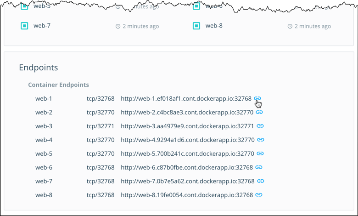Open the web-7 container in the list
358x216 pixels.
(42, 26)
